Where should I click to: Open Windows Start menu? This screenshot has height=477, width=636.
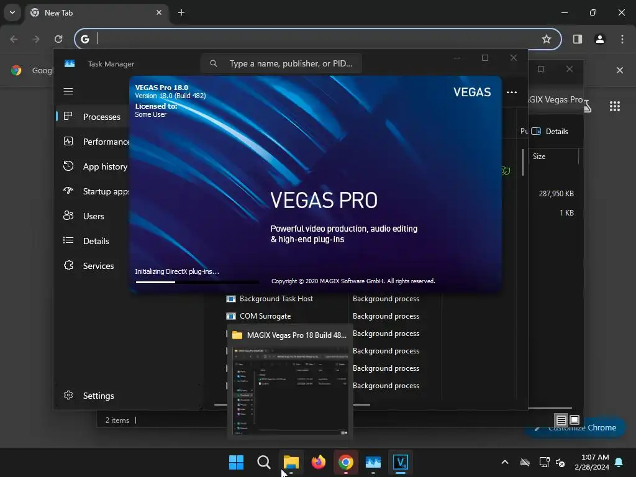pos(236,462)
